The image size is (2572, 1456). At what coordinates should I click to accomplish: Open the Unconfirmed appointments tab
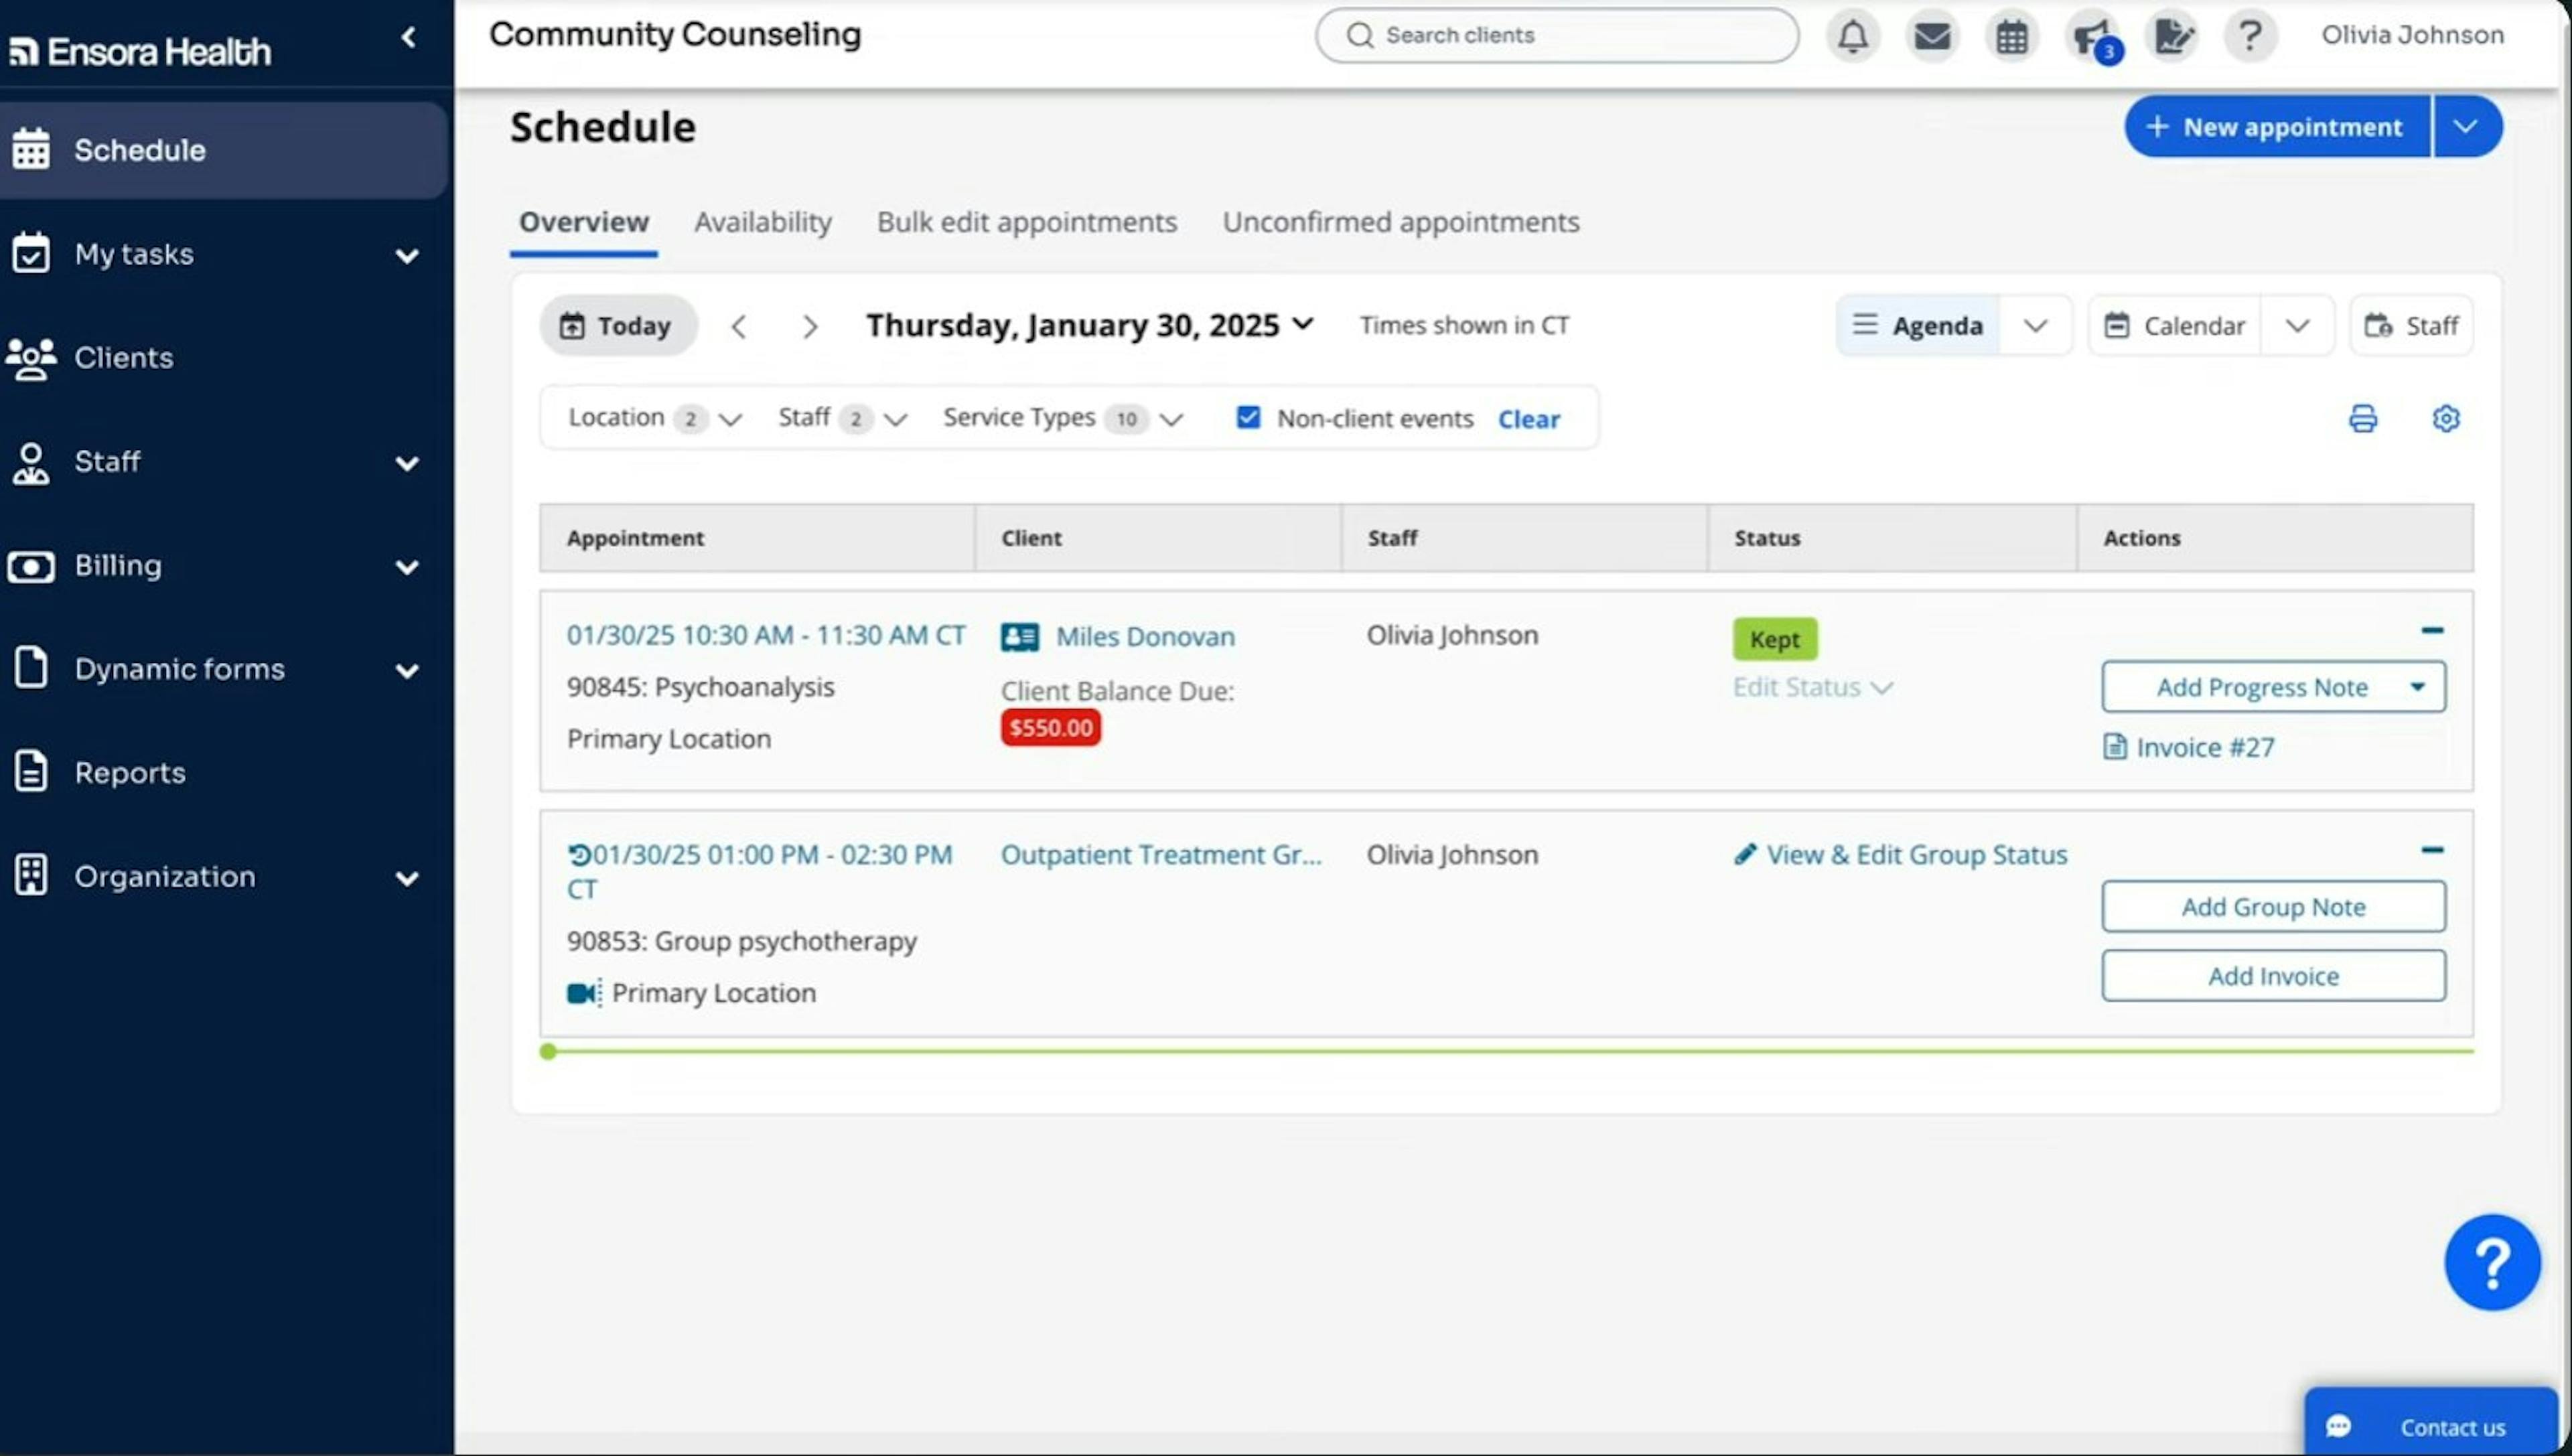1400,222
